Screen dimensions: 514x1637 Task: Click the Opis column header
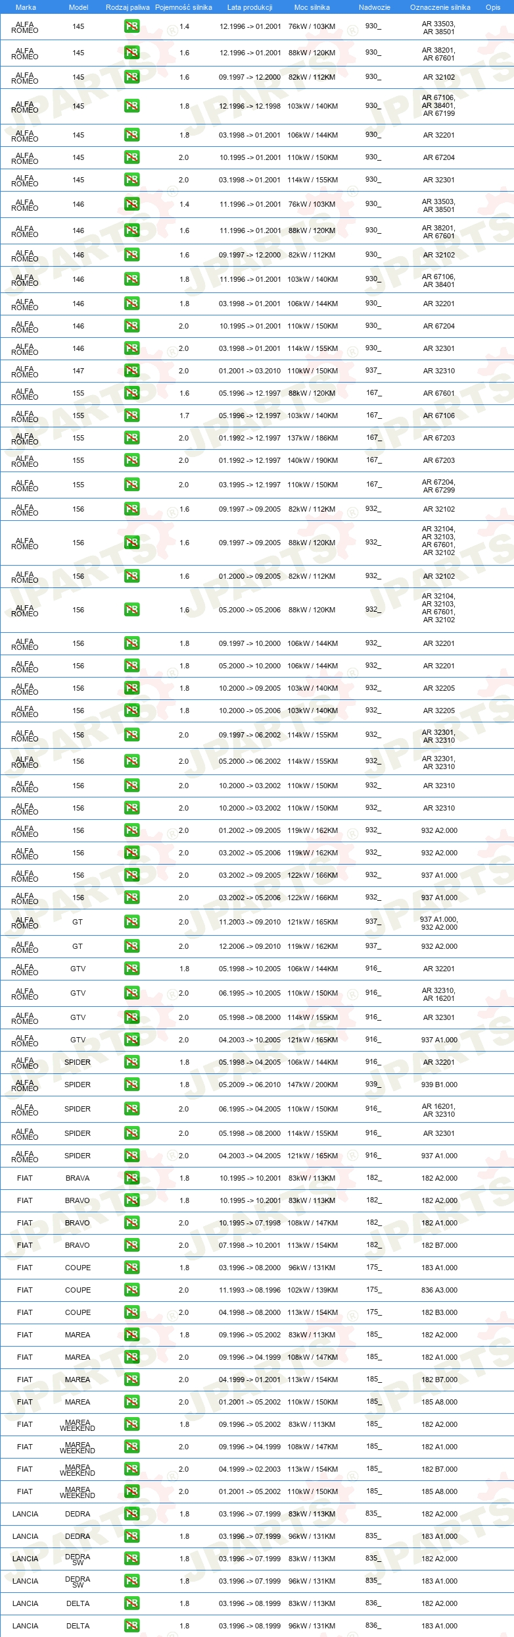493,7
